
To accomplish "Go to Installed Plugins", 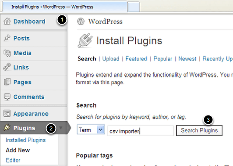I will point(26,140).
